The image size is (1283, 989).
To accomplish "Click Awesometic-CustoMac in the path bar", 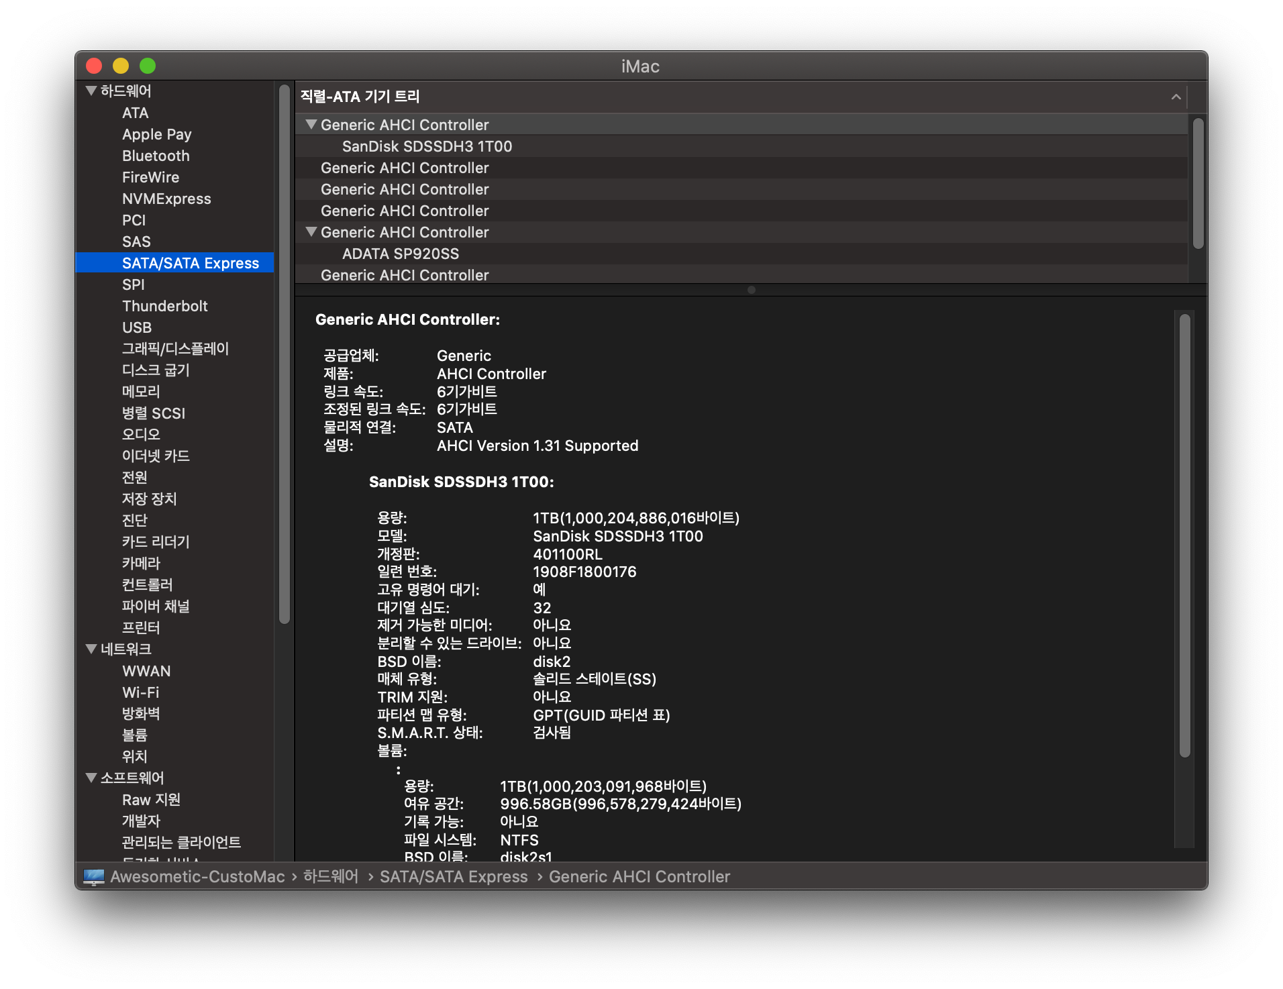I will (x=197, y=876).
